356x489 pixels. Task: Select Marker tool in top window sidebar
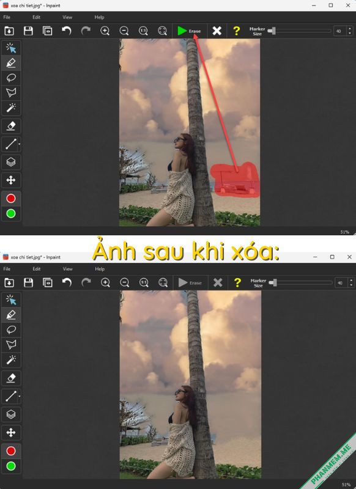point(11,63)
